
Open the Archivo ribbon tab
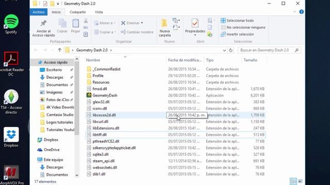pos(39,12)
